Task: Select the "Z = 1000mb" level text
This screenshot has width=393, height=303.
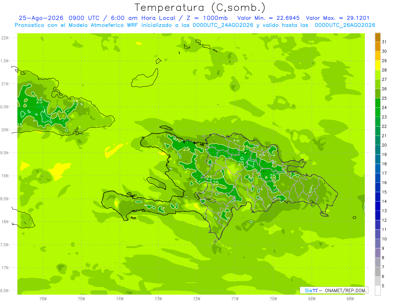Action: click(x=207, y=18)
